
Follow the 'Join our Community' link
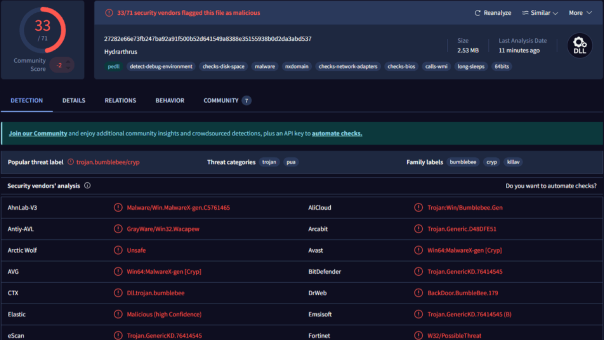38,134
